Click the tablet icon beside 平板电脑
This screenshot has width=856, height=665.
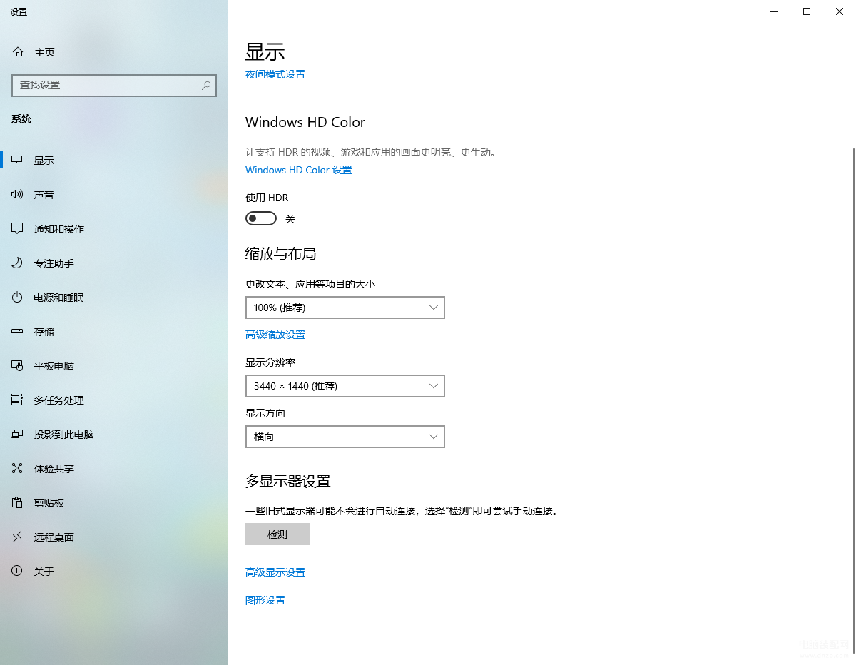point(18,366)
